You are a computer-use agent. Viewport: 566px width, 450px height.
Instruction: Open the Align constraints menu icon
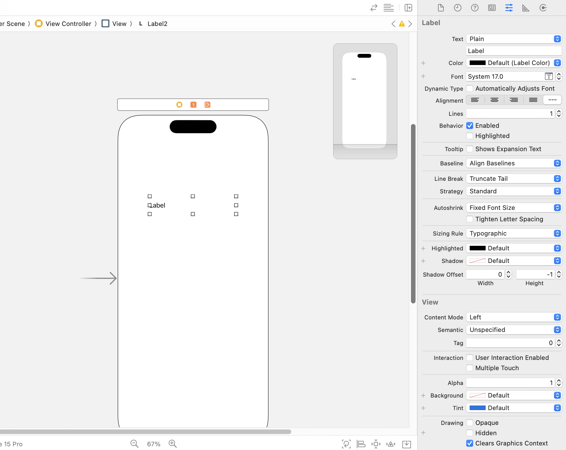click(x=361, y=444)
